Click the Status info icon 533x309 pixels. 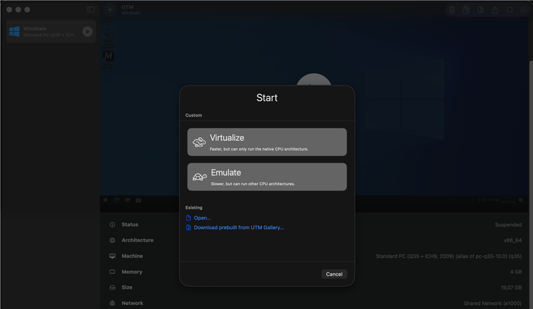(112, 225)
